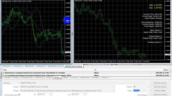Open calendar for the до date 2016.10.01

[85, 94]
